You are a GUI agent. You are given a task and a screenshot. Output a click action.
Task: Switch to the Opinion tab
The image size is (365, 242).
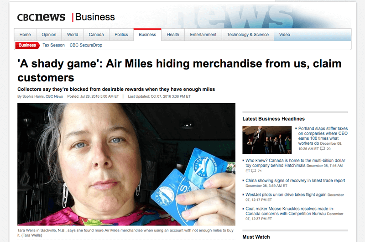[49, 34]
